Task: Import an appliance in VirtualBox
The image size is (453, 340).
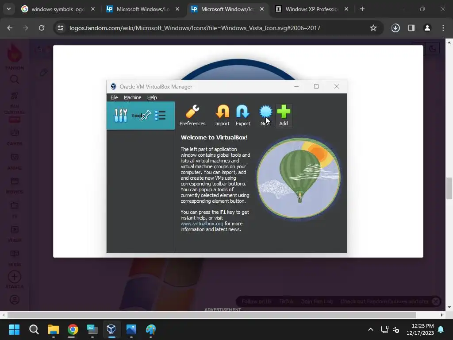Action: tap(222, 116)
